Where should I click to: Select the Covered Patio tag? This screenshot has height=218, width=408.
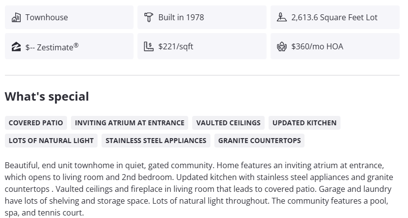point(36,123)
